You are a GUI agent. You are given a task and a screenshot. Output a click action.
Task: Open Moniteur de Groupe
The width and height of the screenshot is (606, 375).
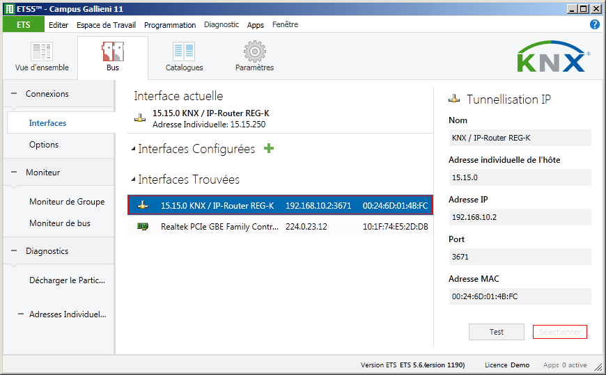click(67, 202)
